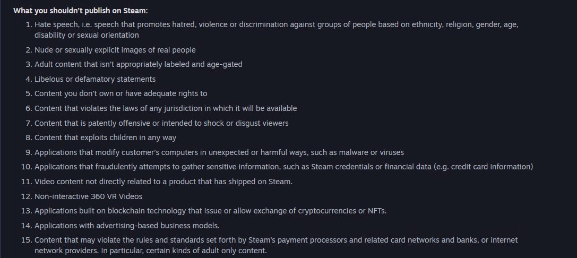Click the adult content age-gated rule
Viewport: 577px width, 258px height.
tap(139, 64)
